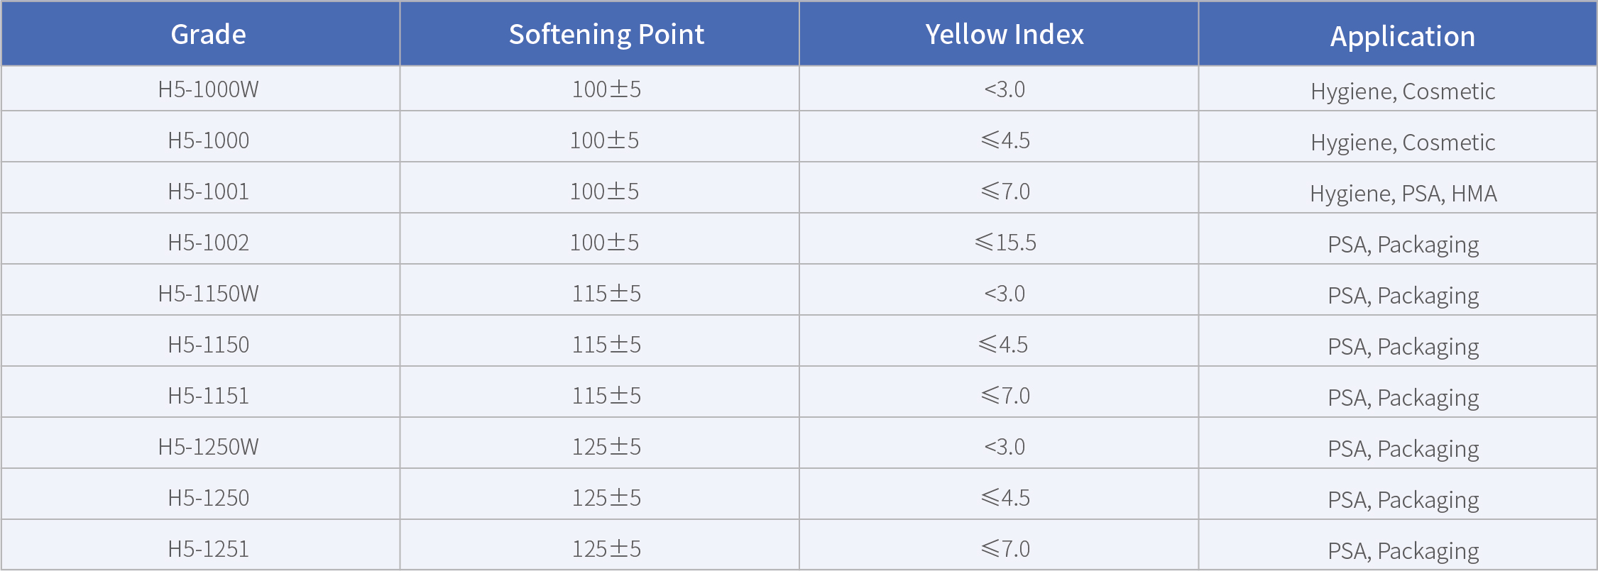Select the Application column header
1598x571 pixels.
pyautogui.click(x=1403, y=36)
